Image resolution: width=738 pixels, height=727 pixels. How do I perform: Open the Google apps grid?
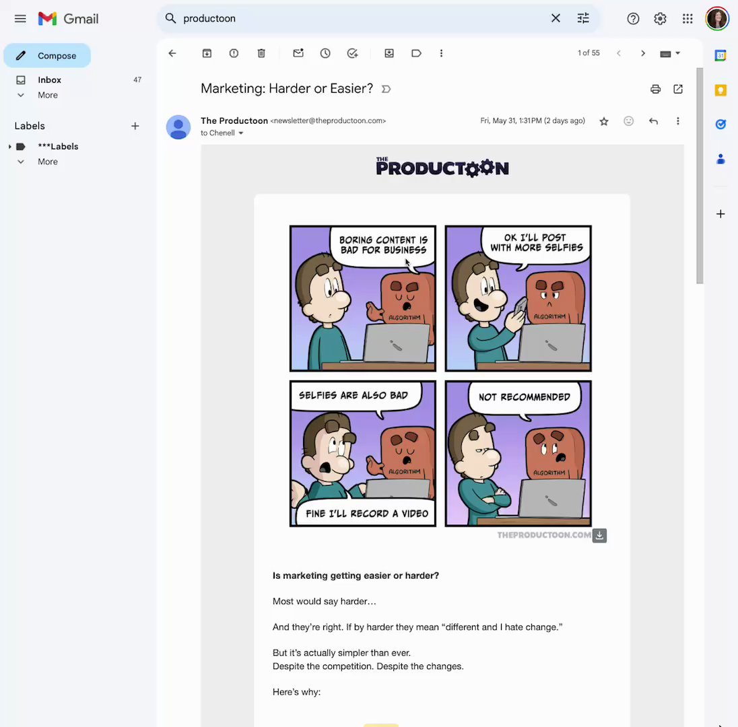point(687,19)
